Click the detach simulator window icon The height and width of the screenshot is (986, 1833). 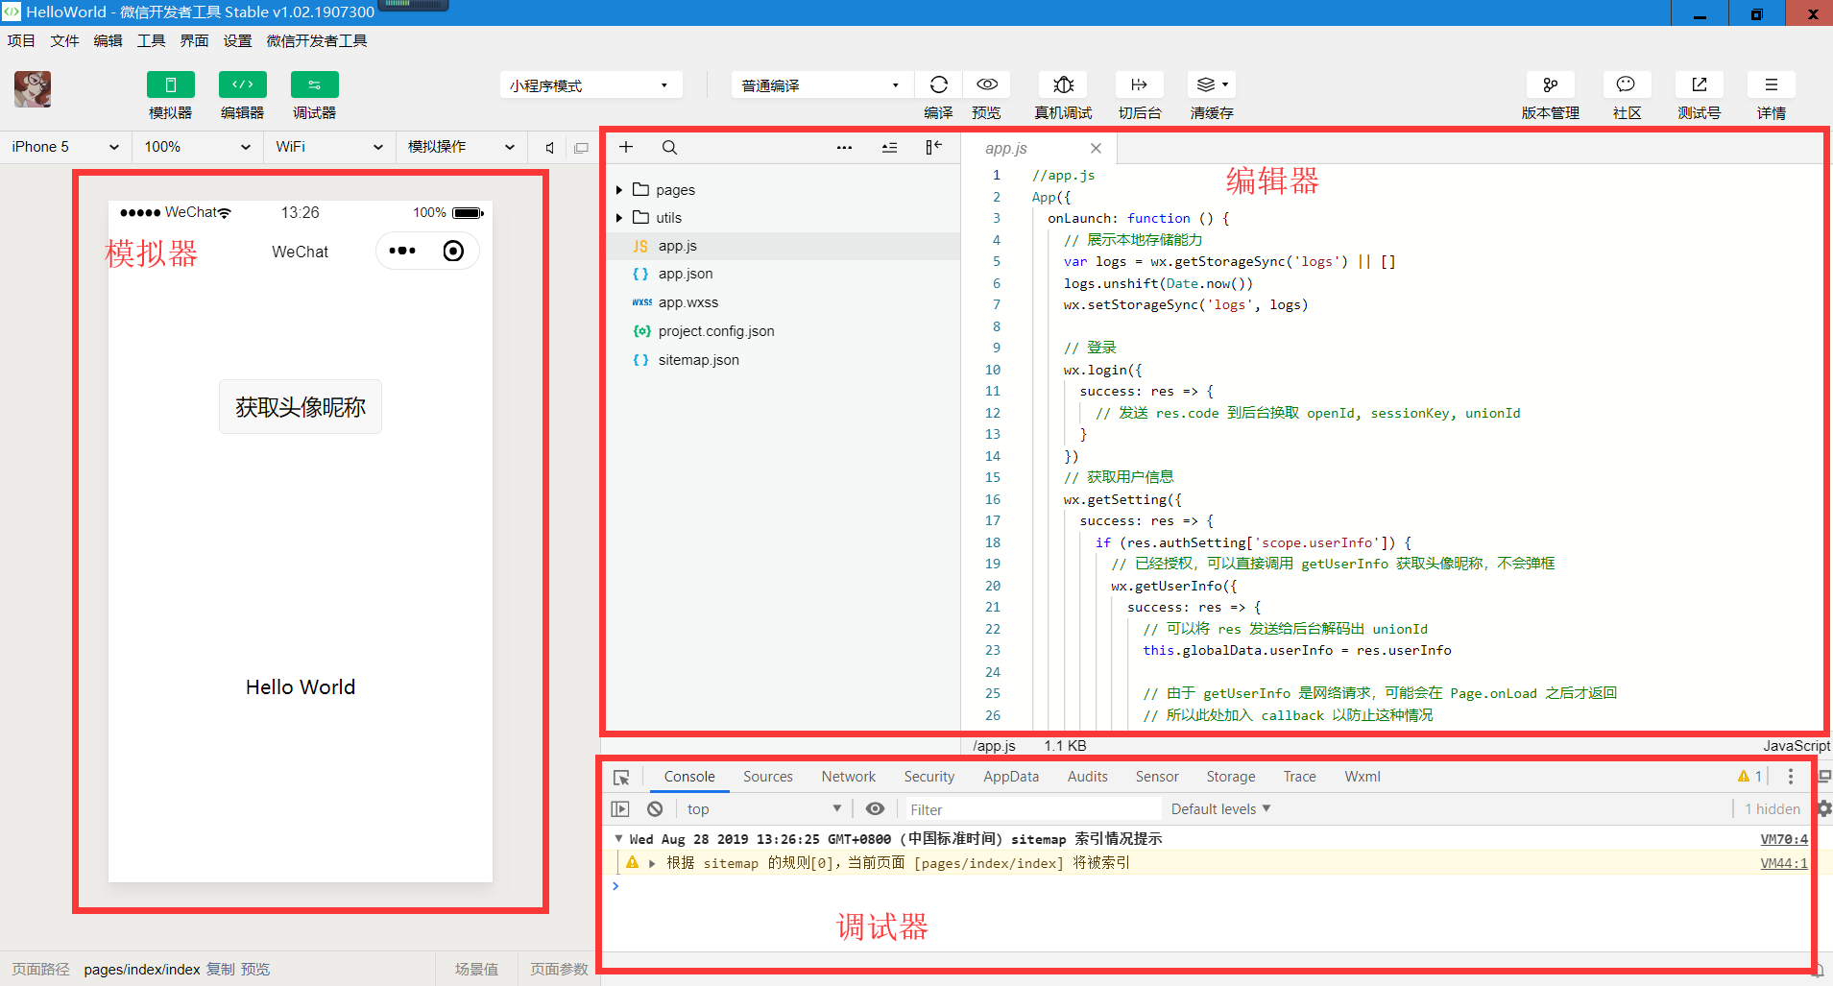(581, 148)
